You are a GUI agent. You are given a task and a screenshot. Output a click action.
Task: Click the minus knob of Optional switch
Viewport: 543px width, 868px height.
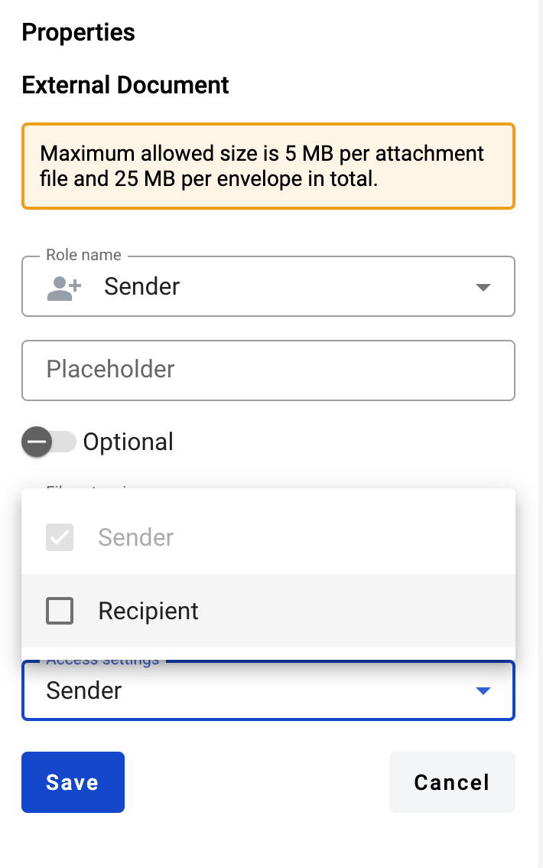pyautogui.click(x=37, y=442)
